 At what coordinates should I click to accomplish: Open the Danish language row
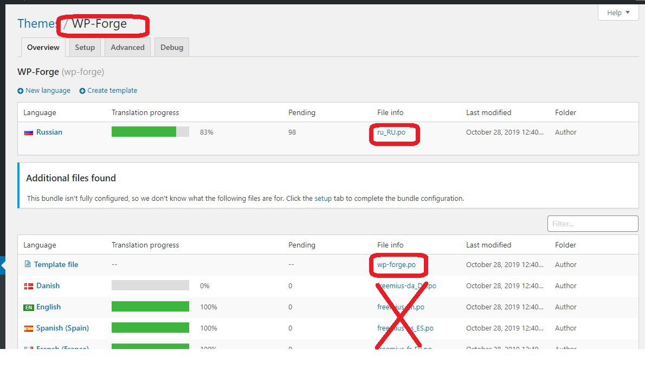pyautogui.click(x=48, y=285)
